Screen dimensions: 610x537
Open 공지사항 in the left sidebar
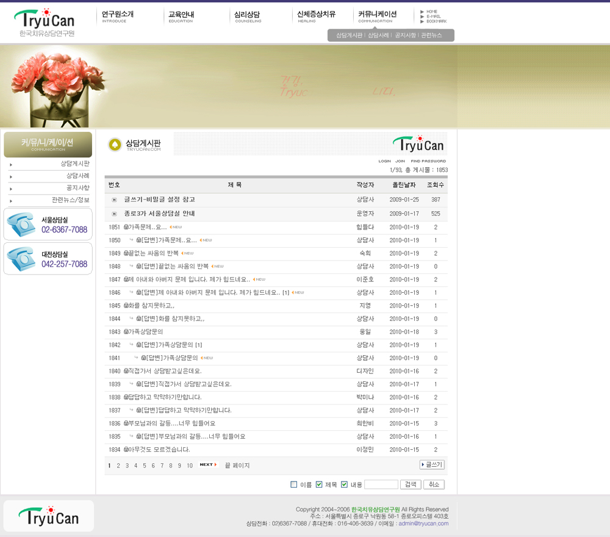(x=77, y=188)
